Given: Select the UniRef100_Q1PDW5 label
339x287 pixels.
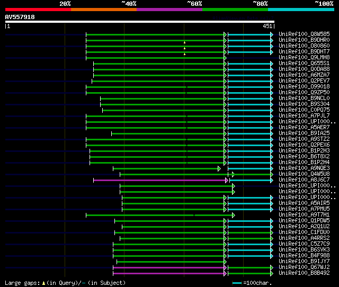Looking at the screenshot, I should point(304,221).
